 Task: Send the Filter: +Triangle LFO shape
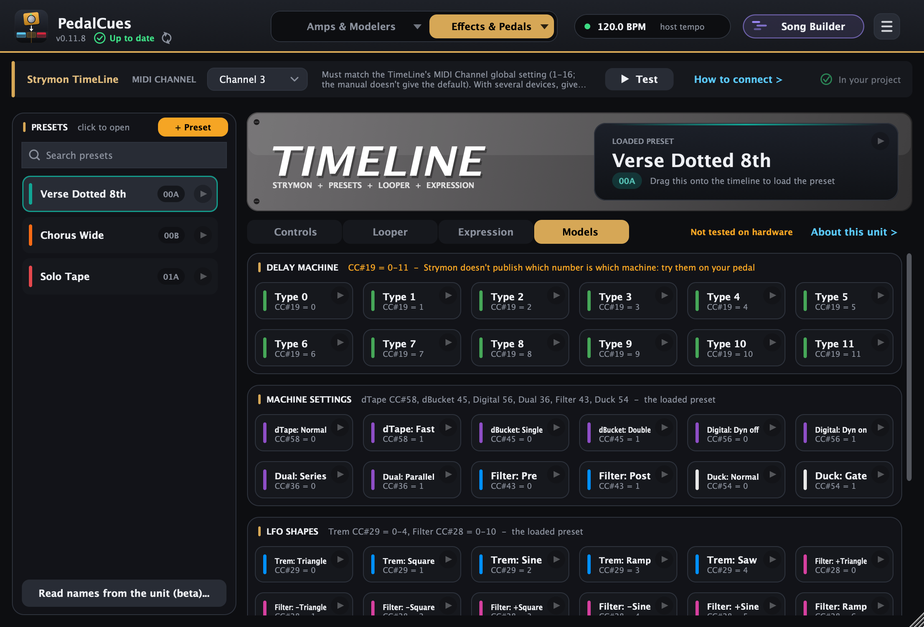(x=844, y=564)
